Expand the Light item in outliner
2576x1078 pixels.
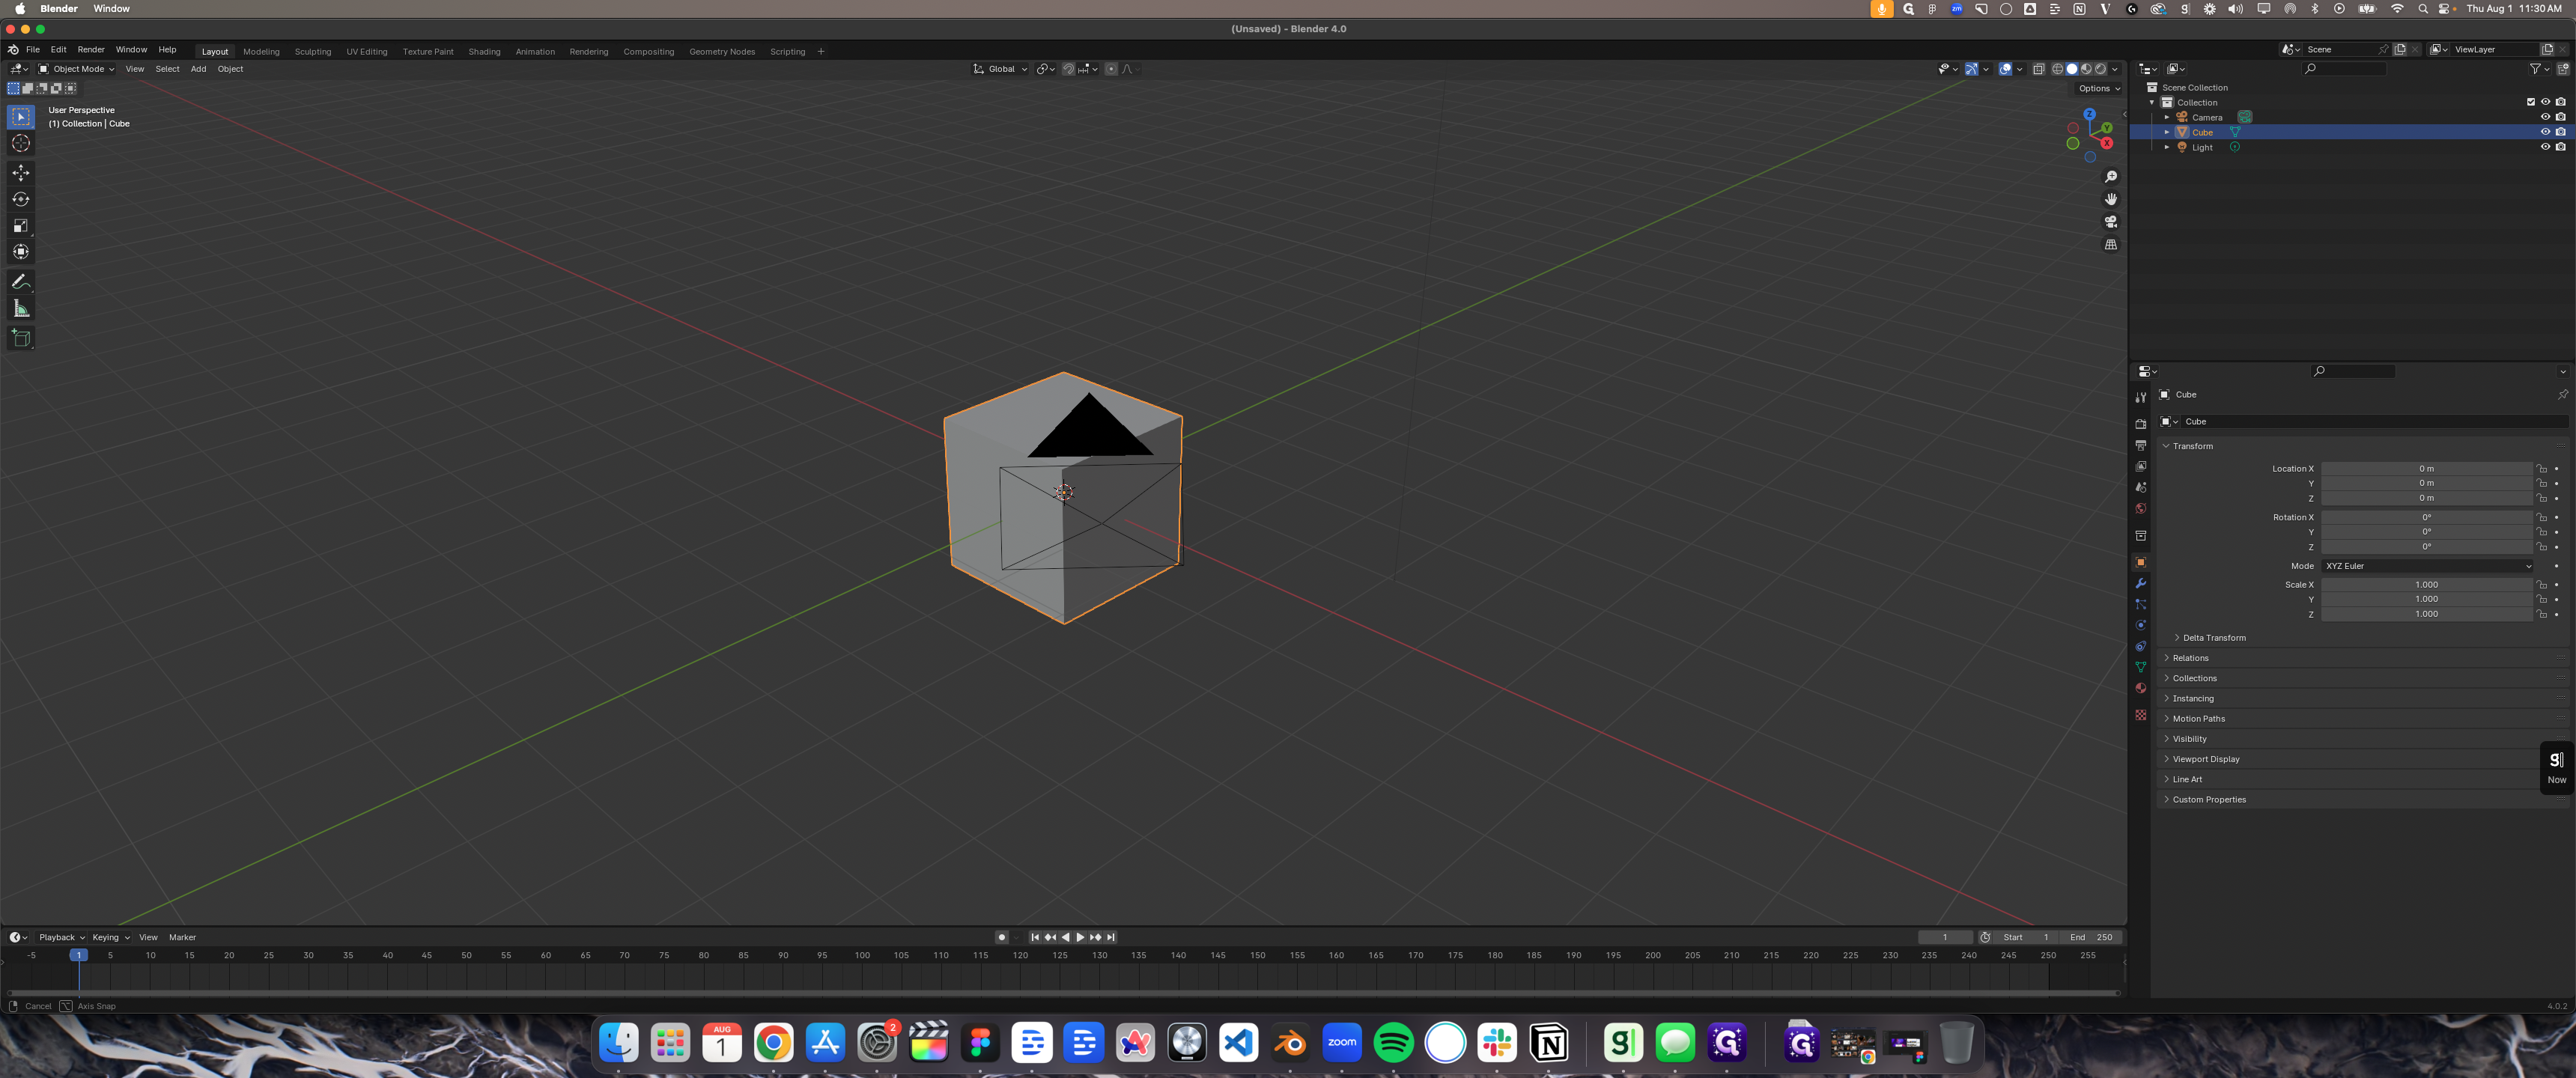pyautogui.click(x=2166, y=147)
